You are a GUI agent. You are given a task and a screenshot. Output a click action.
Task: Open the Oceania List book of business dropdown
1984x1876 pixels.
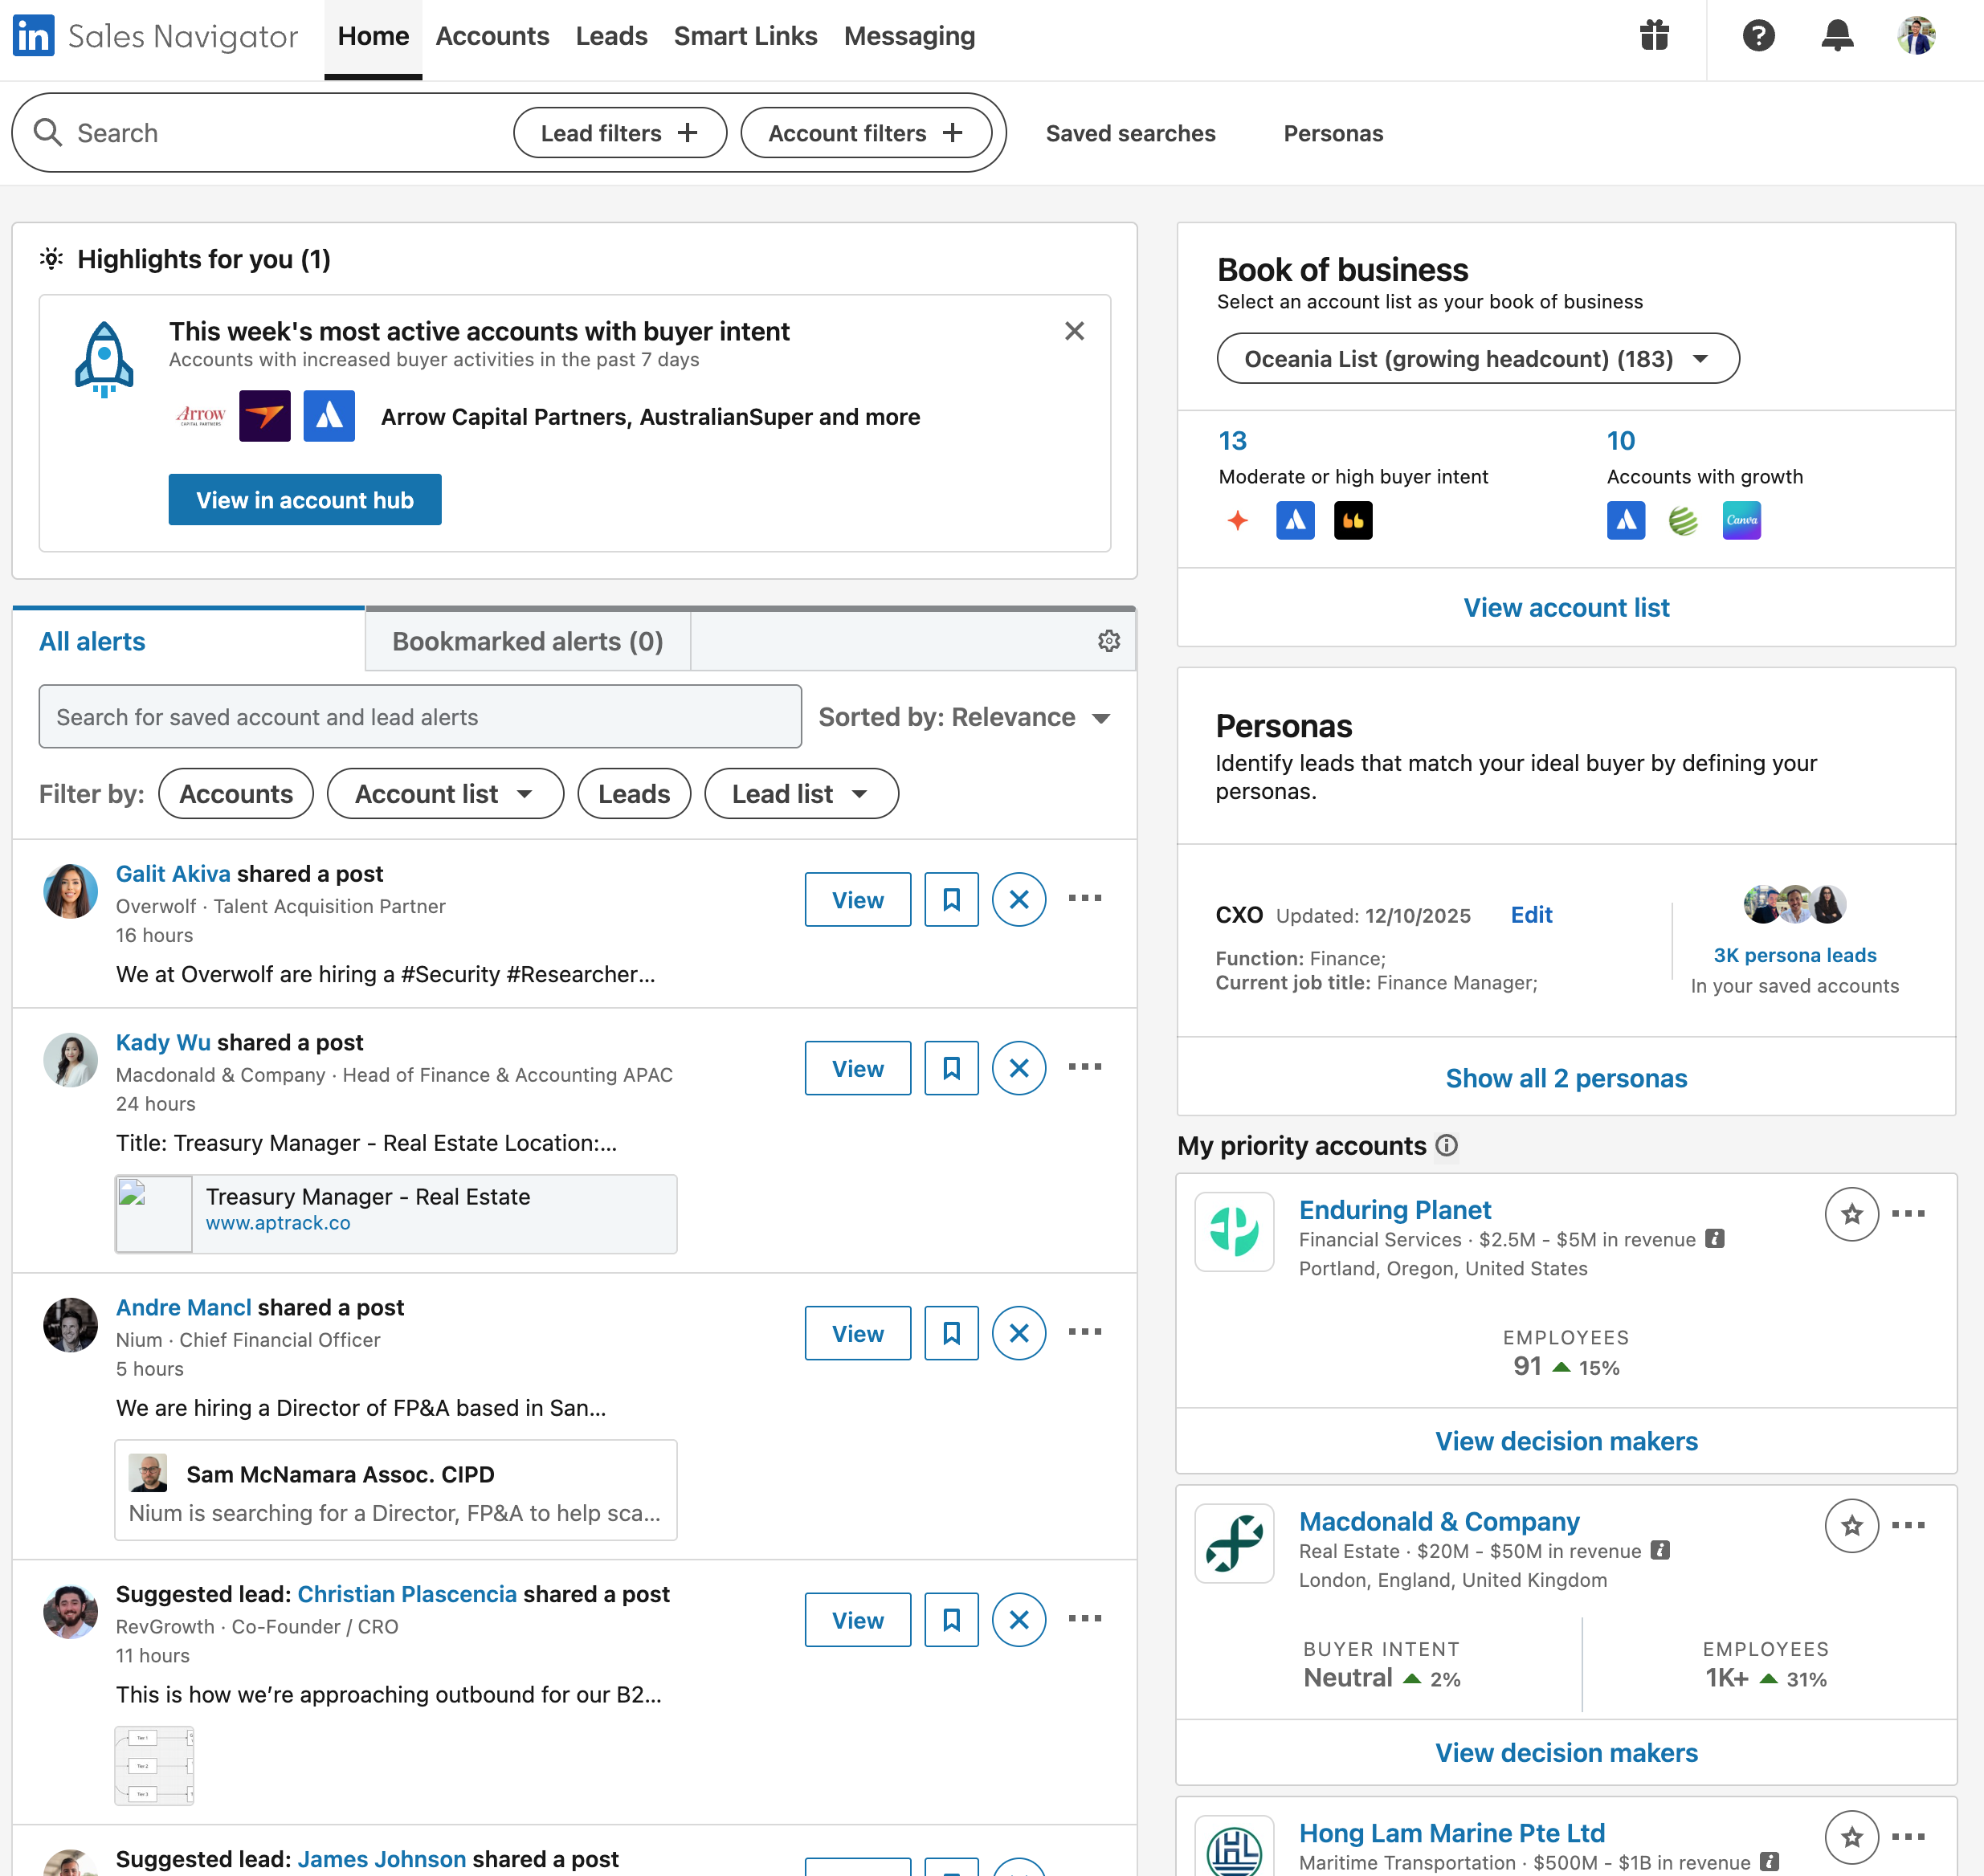click(1478, 358)
